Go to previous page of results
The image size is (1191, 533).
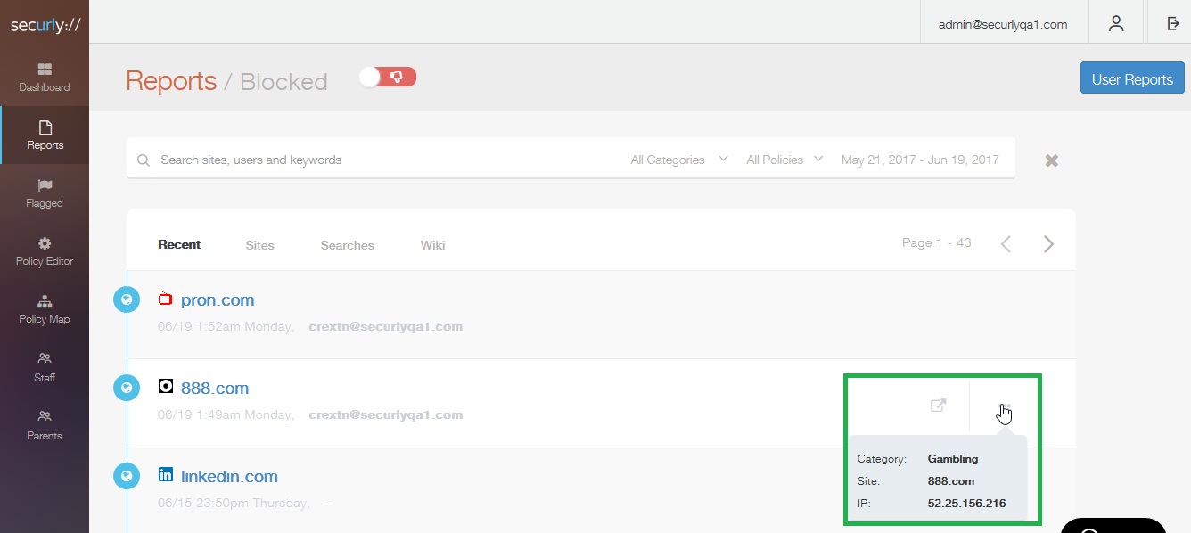[x=1006, y=244]
